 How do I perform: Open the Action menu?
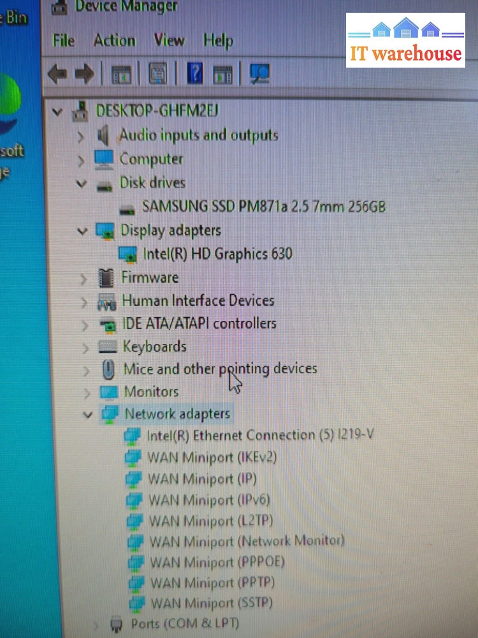point(114,40)
